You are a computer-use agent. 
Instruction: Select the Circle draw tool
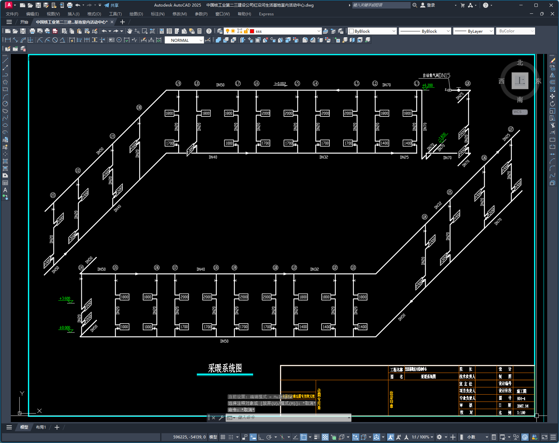[5, 104]
